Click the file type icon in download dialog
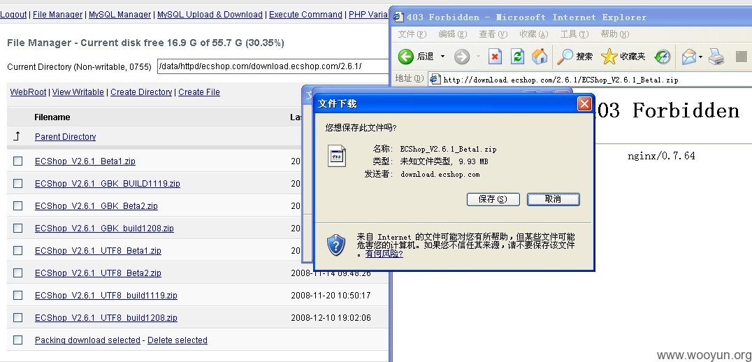752x362 pixels. click(x=337, y=155)
